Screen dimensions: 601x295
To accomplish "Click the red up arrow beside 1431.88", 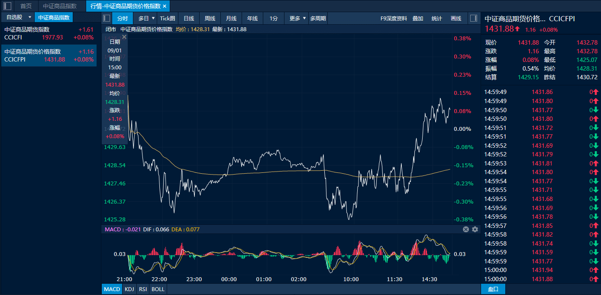I will point(517,29).
